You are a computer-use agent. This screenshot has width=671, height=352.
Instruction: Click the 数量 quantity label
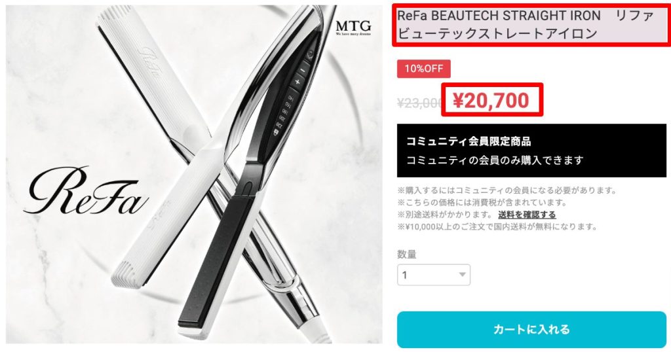[407, 254]
